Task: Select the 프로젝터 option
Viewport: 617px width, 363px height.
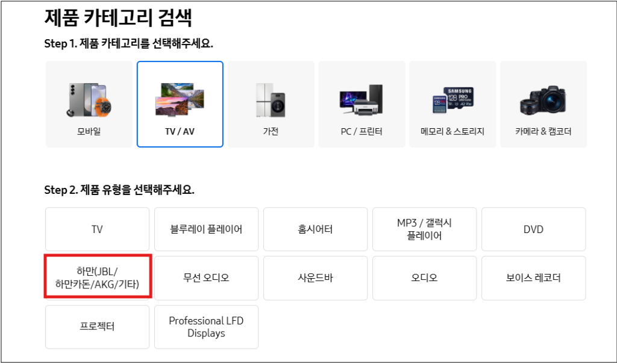Action: (x=97, y=326)
